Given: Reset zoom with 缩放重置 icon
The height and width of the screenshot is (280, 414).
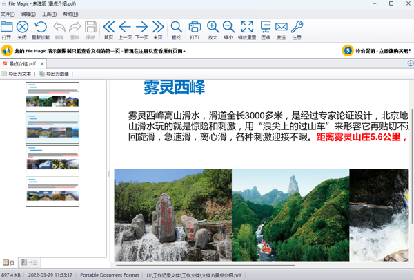Looking at the screenshot, I should coord(247,30).
